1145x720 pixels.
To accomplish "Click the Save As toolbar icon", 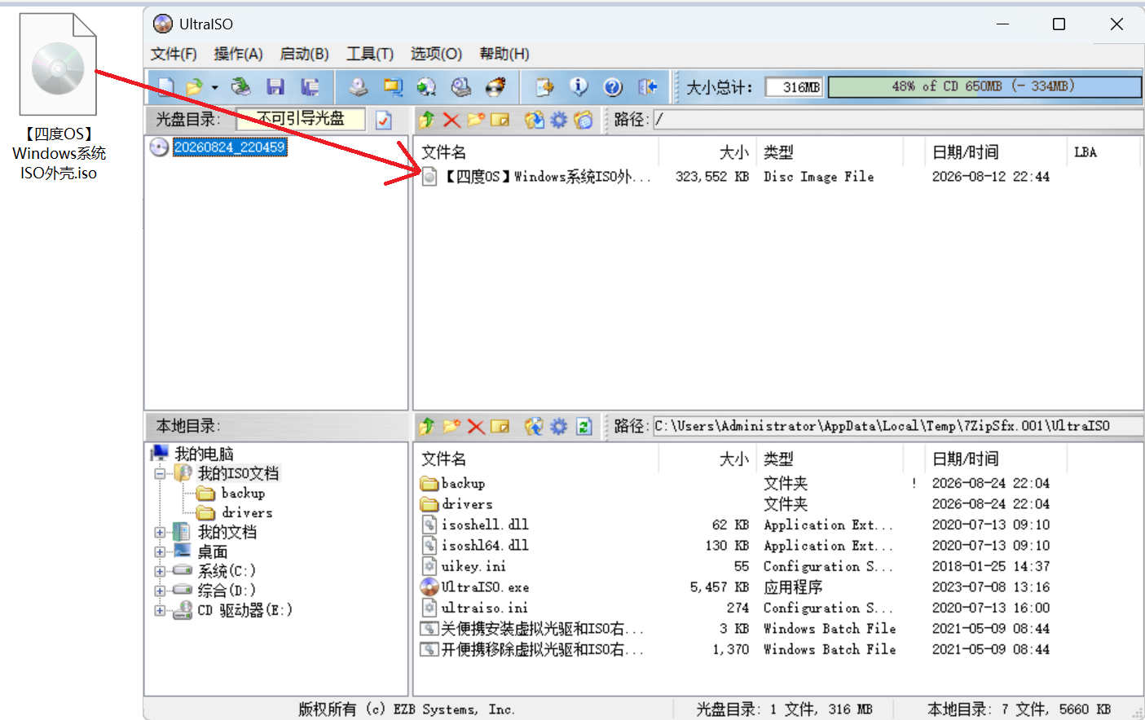I will [310, 87].
